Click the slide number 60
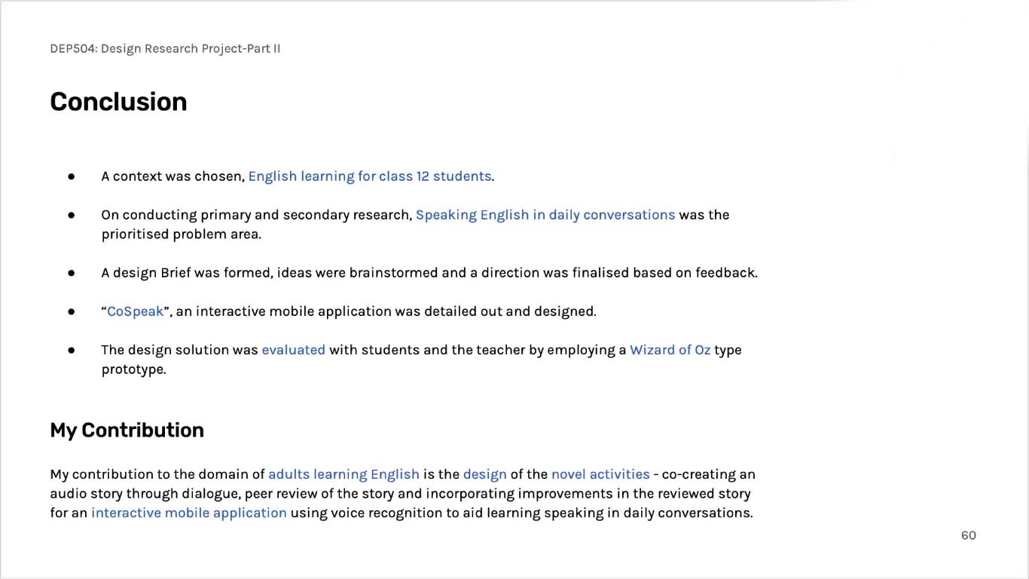The width and height of the screenshot is (1029, 579). tap(968, 535)
